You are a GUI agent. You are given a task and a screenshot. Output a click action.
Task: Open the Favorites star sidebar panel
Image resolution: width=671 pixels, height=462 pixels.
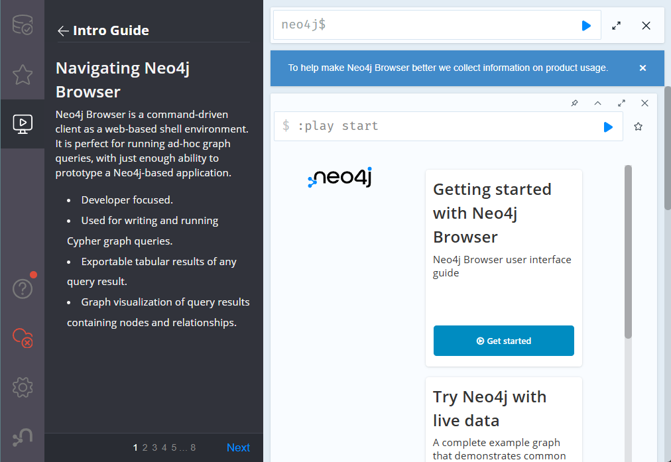23,75
